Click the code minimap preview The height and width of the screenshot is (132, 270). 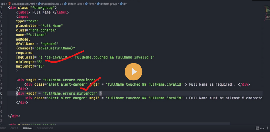tap(265, 14)
